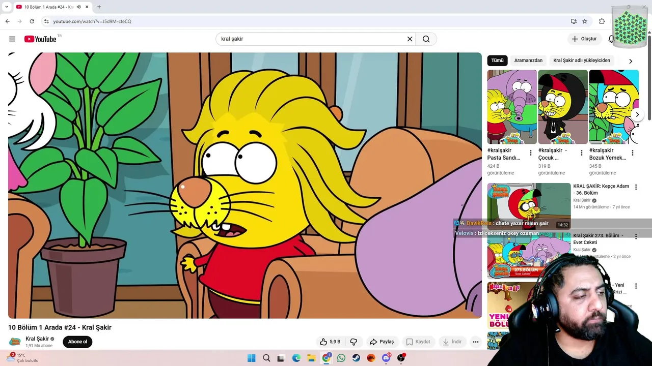Screen dimensions: 652x366
Task: Click the magnifier search button
Action: (426, 39)
